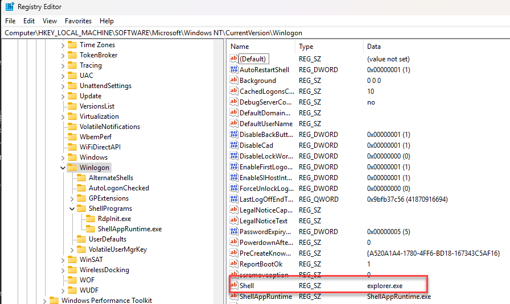Expand the Tracing key

[63, 65]
